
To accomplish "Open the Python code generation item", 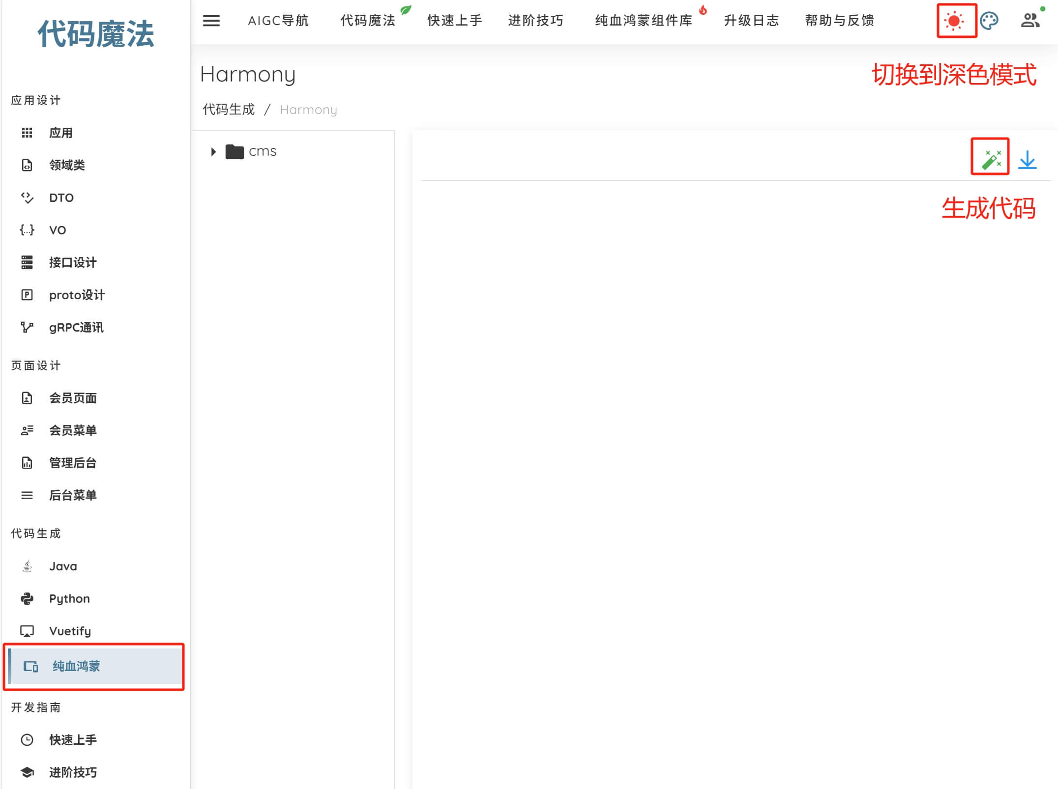I will (69, 598).
